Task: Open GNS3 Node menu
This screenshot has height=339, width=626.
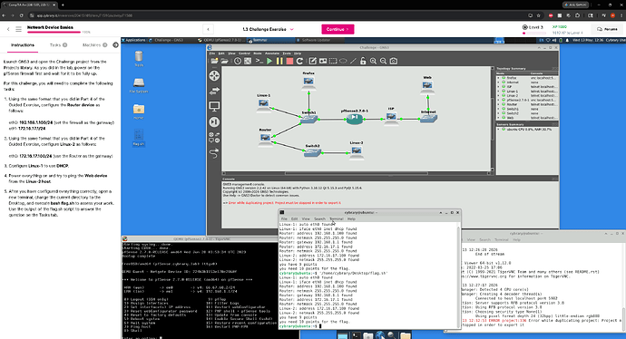Action: [x=258, y=53]
